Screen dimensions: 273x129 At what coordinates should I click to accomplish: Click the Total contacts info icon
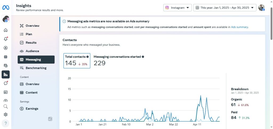pos(87,57)
